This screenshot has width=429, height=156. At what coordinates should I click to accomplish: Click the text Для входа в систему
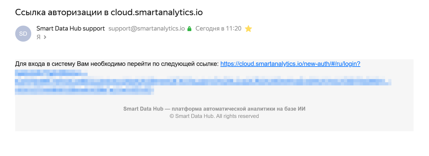(45, 64)
